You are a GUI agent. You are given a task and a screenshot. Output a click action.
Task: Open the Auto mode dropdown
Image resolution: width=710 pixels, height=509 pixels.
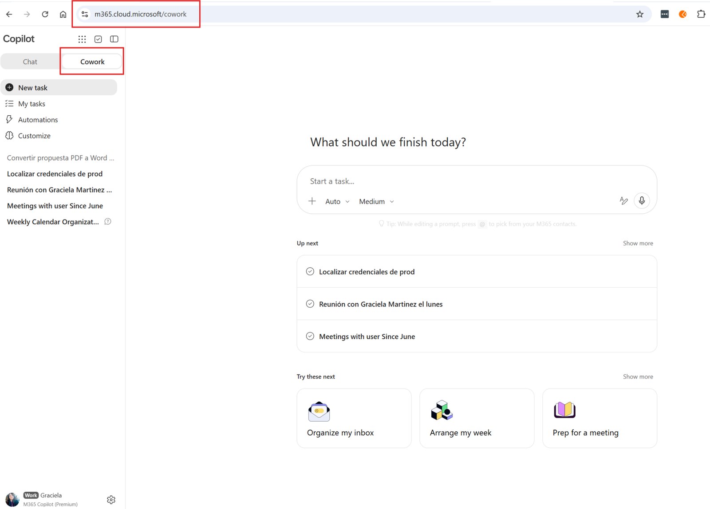[337, 201]
